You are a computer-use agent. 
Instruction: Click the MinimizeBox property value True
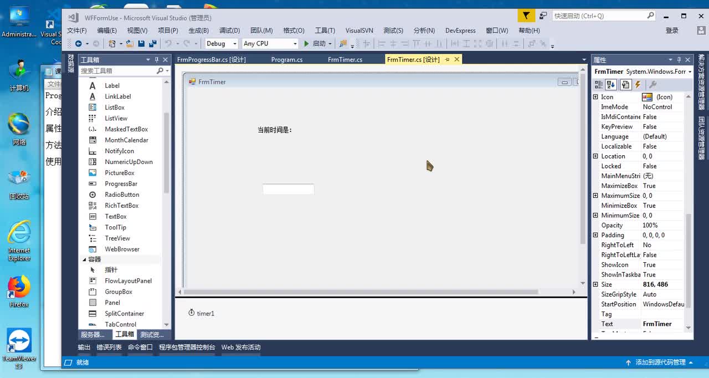pyautogui.click(x=662, y=206)
